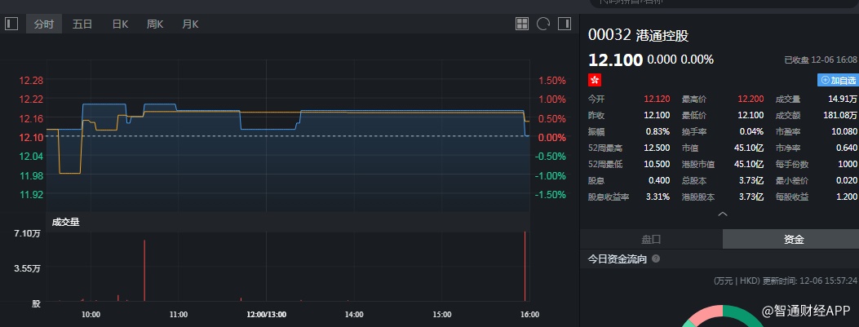The width and height of the screenshot is (859, 327).
Task: Open the 盘口 tab
Action: pyautogui.click(x=651, y=239)
